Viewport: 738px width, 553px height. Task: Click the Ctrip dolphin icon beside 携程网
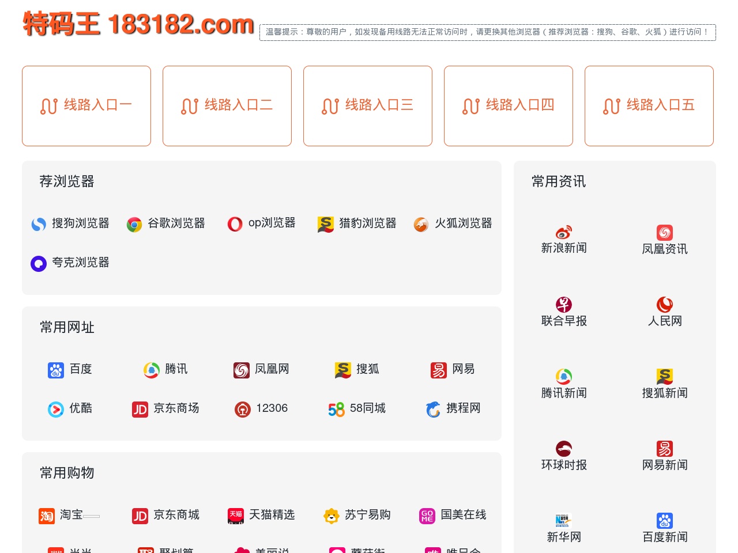click(x=433, y=409)
